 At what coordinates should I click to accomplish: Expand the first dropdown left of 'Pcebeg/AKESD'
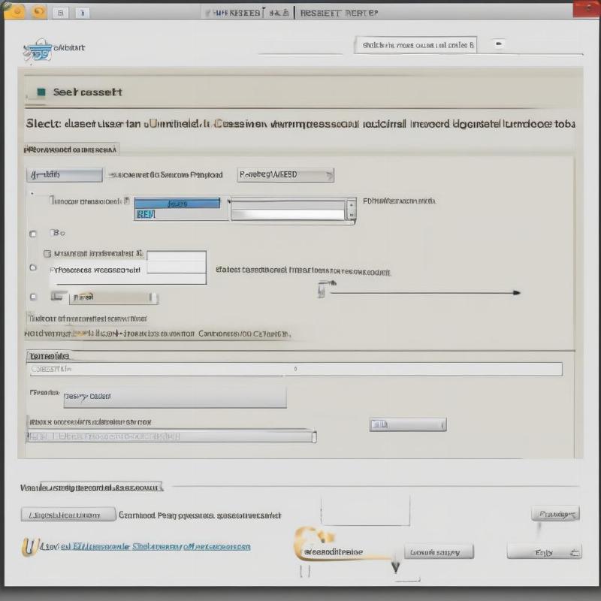(64, 175)
